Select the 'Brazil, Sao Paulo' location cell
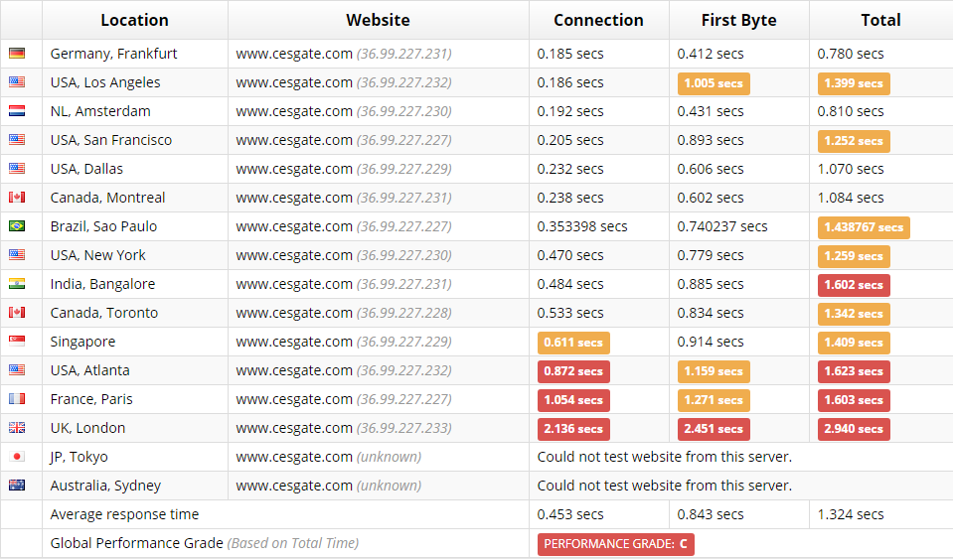The image size is (953, 559). pos(135,226)
